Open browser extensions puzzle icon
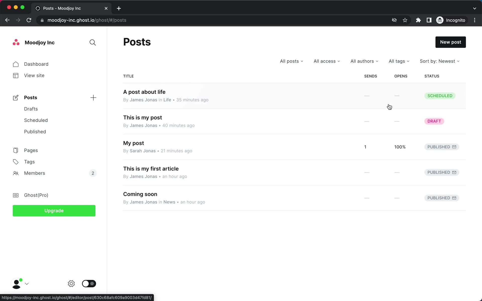Viewport: 482px width, 301px height. pos(418,20)
